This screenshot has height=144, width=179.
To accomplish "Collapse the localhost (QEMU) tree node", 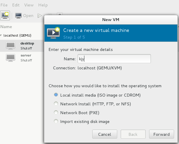I will (x=1, y=35).
